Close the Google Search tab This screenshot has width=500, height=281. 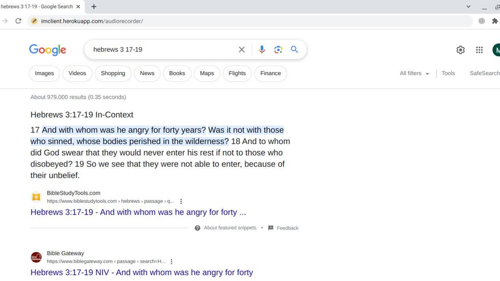click(78, 7)
